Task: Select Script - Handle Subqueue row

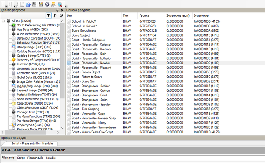Action: tap(166, 40)
